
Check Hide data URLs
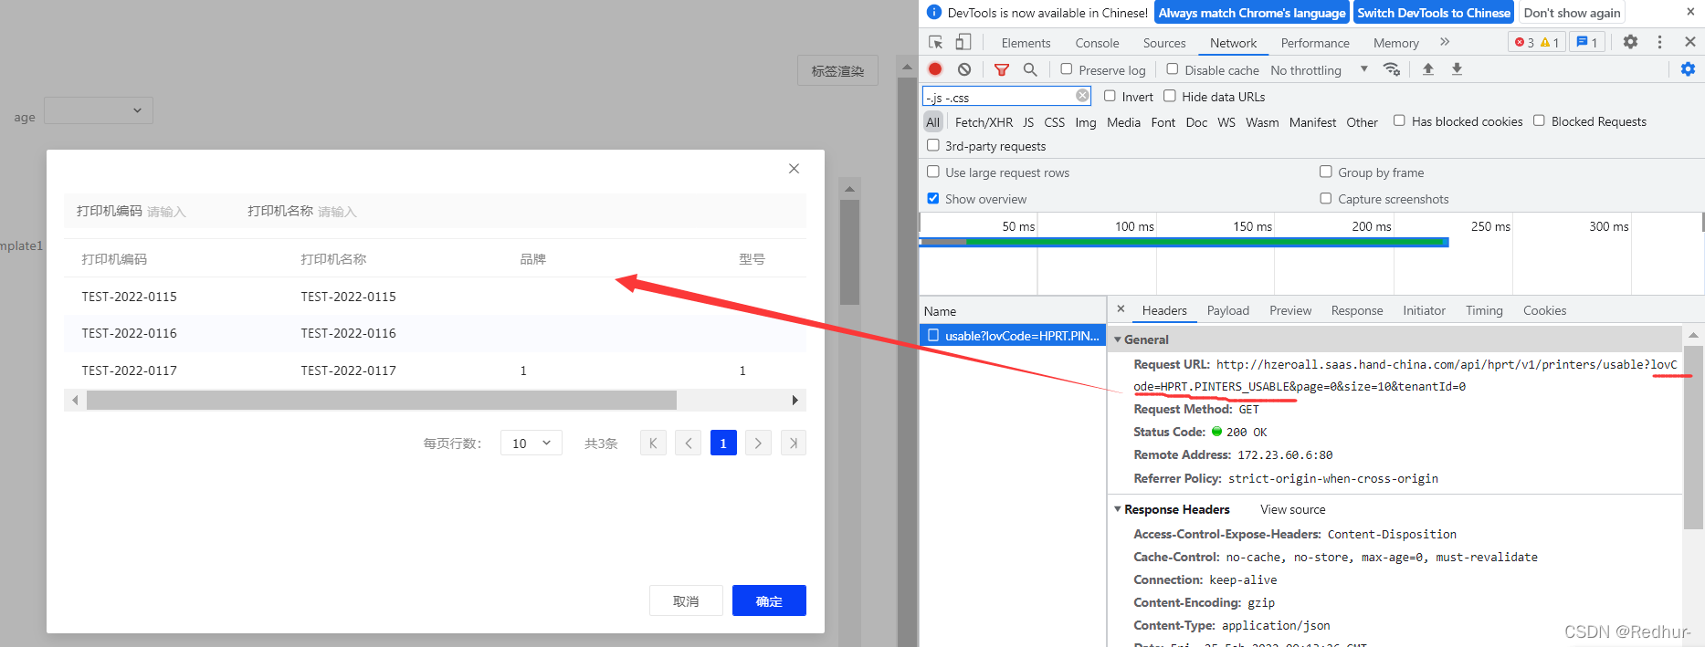[x=1169, y=96]
